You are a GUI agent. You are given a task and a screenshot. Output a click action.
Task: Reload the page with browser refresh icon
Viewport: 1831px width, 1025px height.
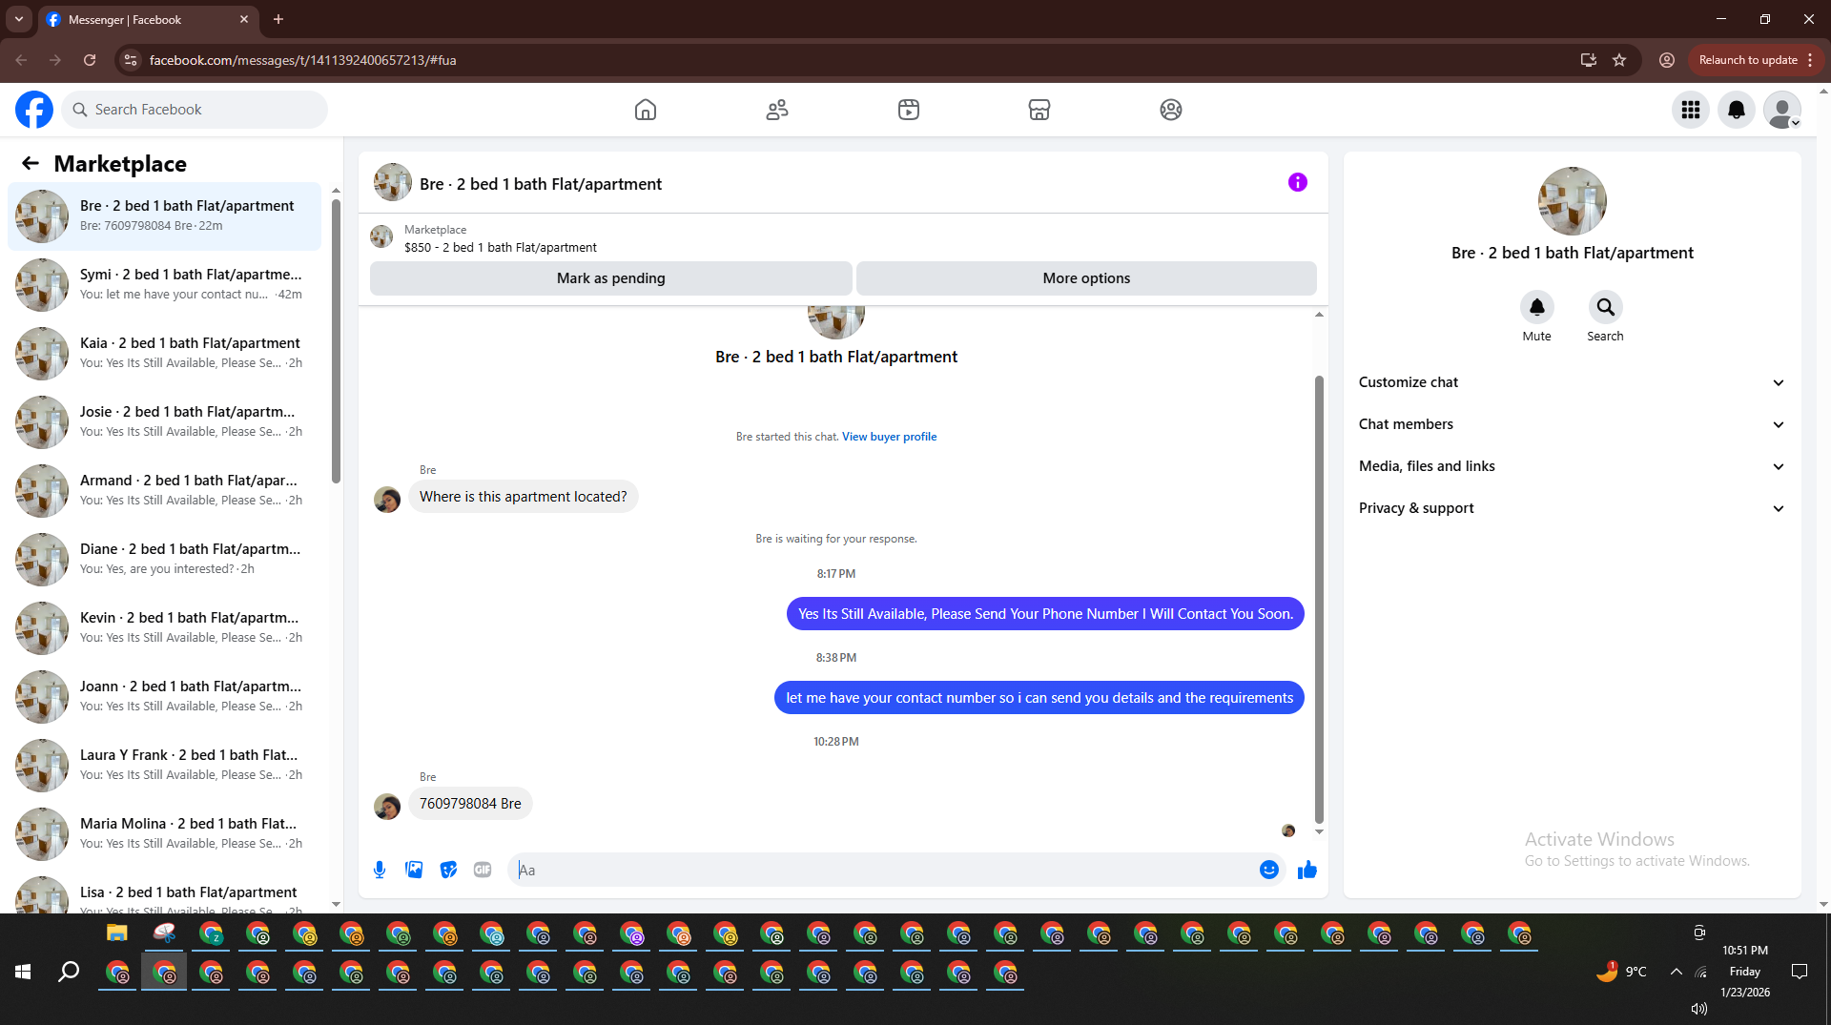pos(90,60)
